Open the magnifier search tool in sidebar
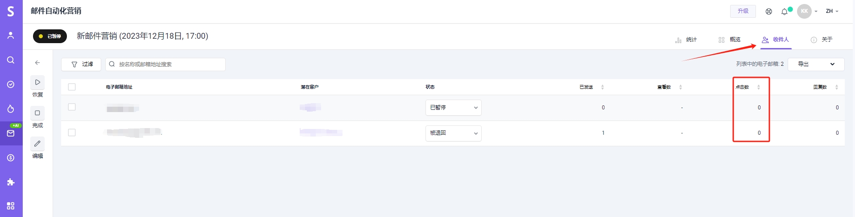Viewport: 855px width, 217px height. (11, 60)
